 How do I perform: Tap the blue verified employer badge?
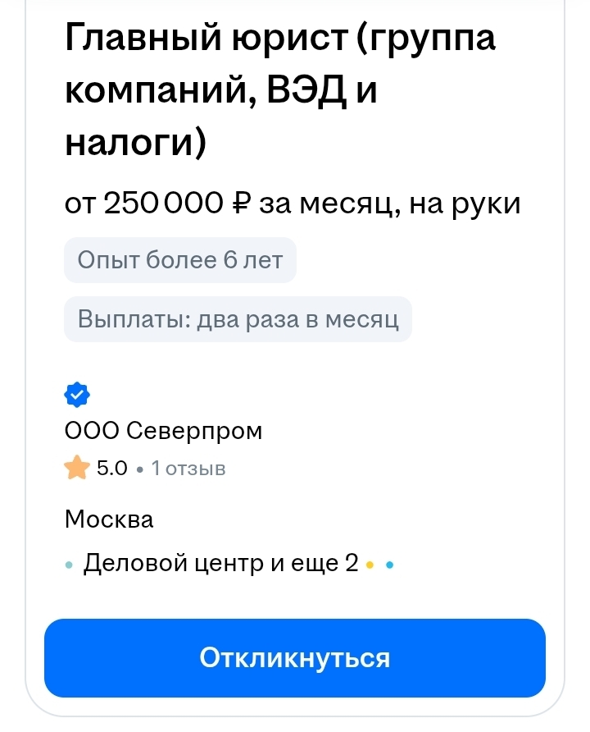[x=77, y=396]
